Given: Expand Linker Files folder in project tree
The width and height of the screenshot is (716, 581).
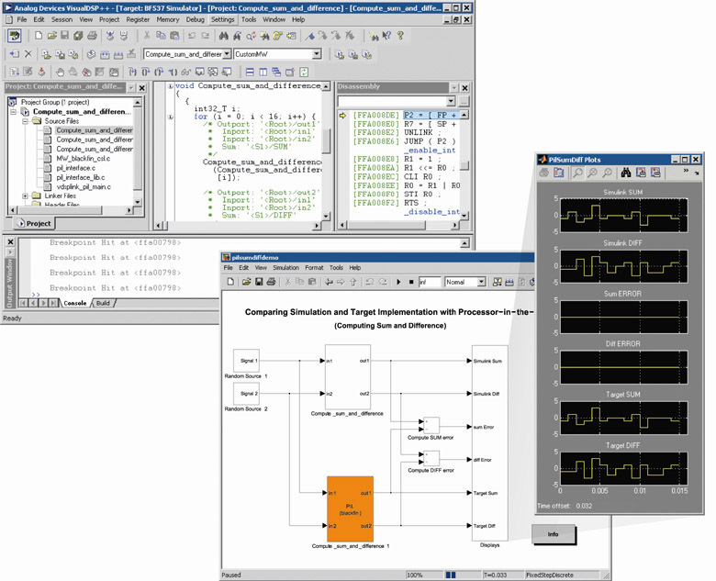Looking at the screenshot, I should pyautogui.click(x=25, y=196).
